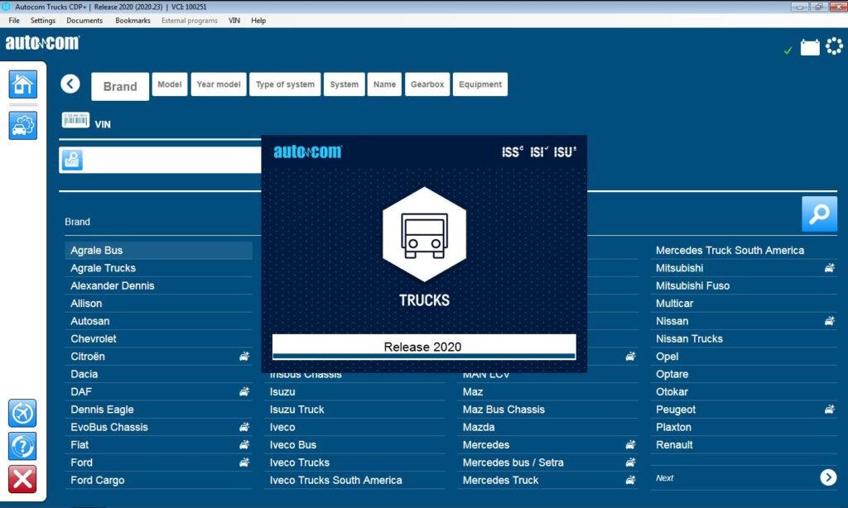Viewport: 848px width, 508px height.
Task: Select Agrale Bus brand
Action: coord(158,250)
